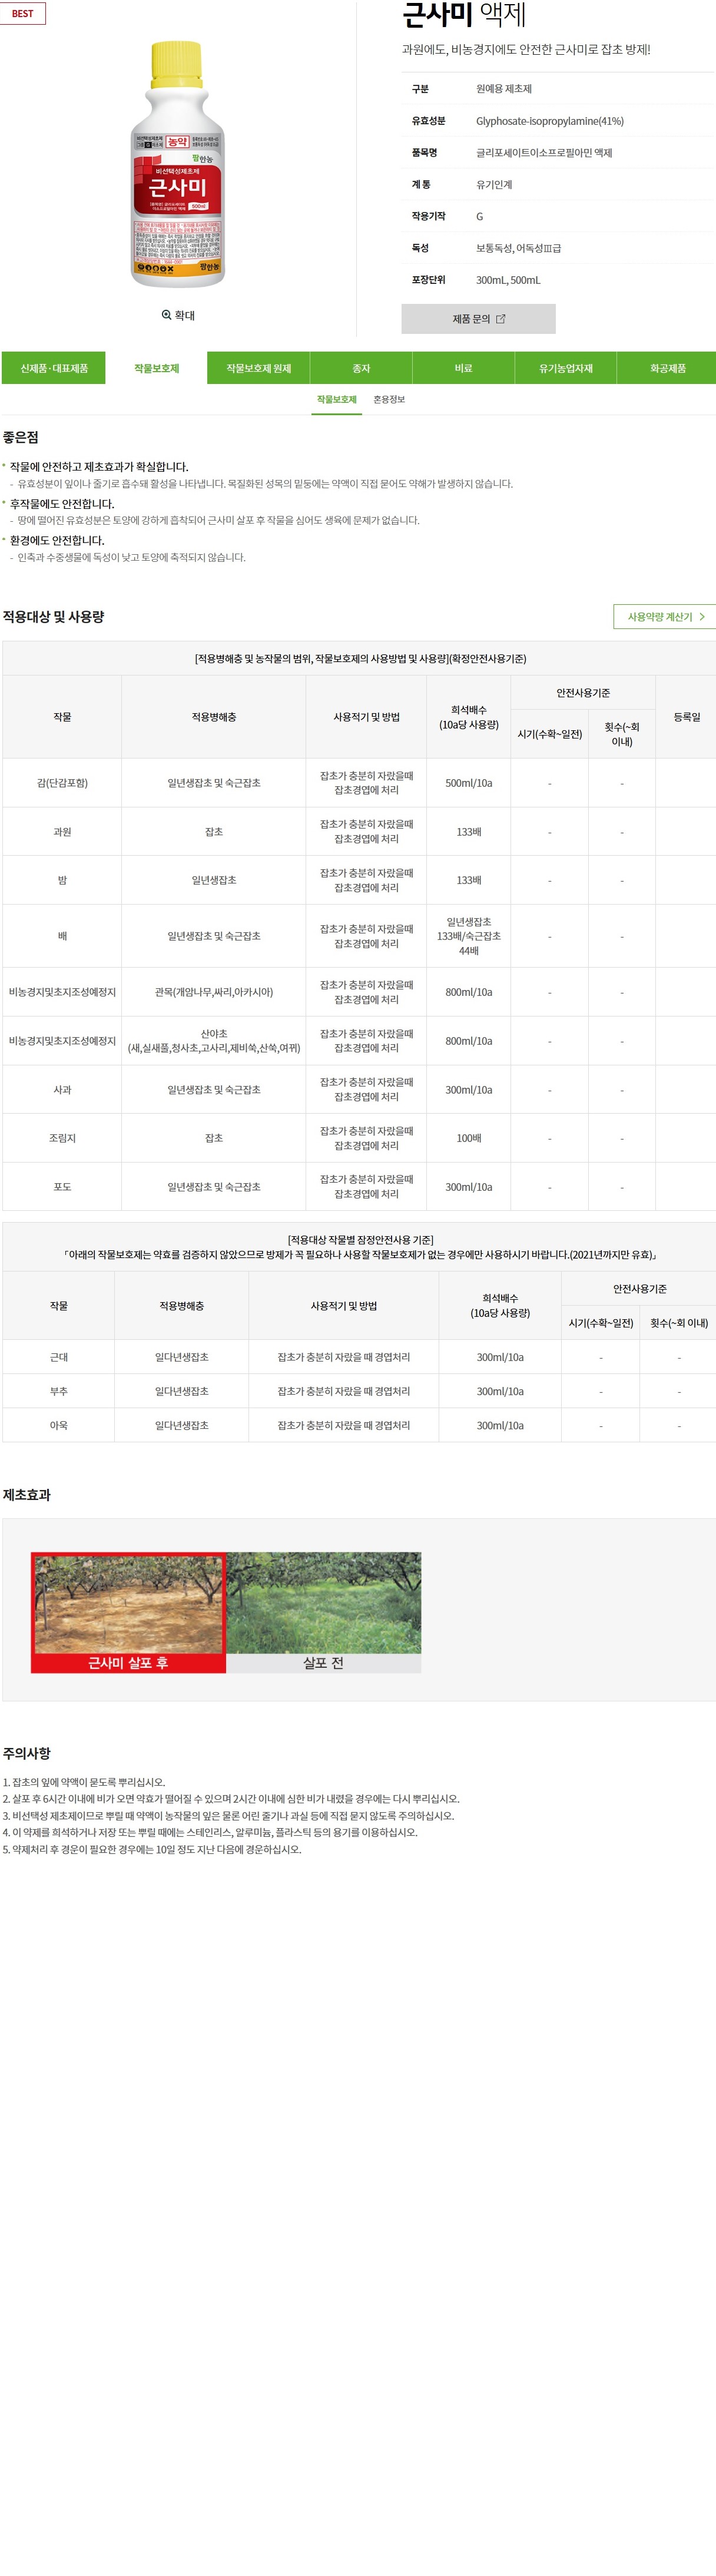
Task: Click the 근사미 액제 product title
Action: tap(464, 15)
